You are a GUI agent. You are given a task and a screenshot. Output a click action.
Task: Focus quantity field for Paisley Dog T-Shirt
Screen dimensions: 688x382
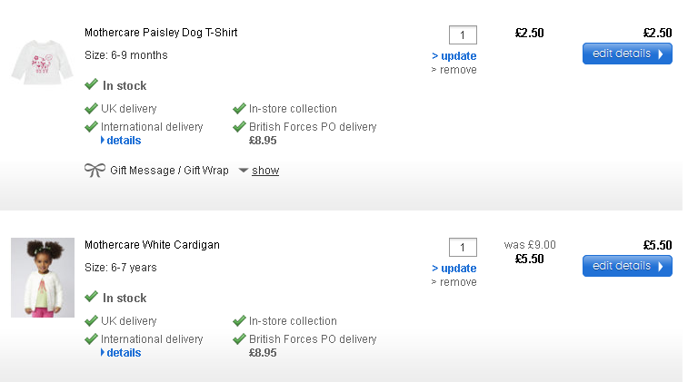coord(463,35)
